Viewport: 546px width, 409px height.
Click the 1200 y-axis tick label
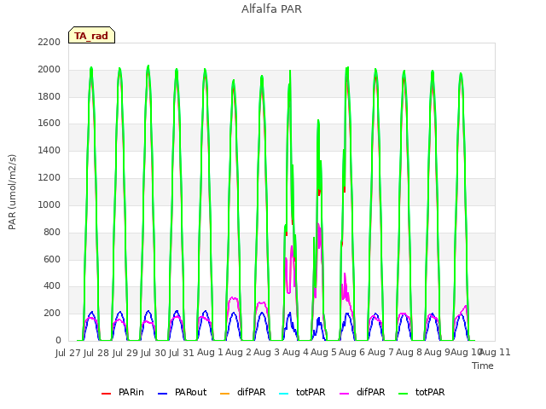click(x=49, y=177)
